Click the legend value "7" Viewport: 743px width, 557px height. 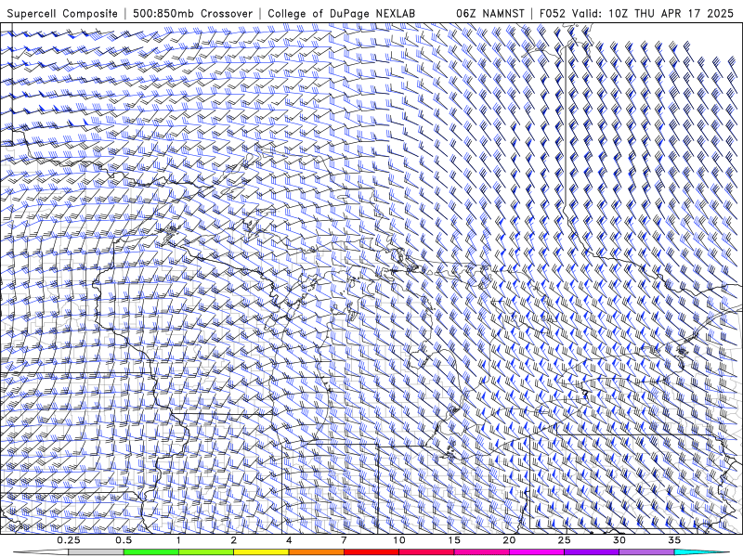pos(344,540)
